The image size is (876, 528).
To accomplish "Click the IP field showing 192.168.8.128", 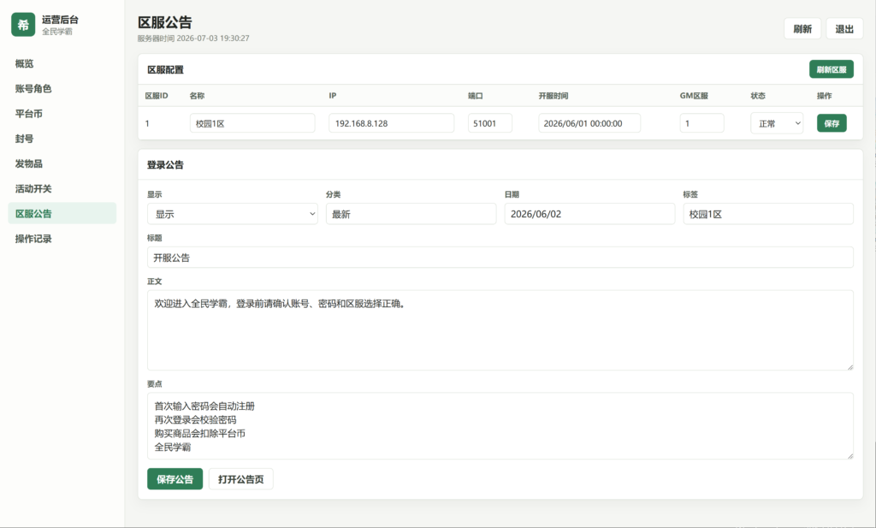I will [391, 123].
